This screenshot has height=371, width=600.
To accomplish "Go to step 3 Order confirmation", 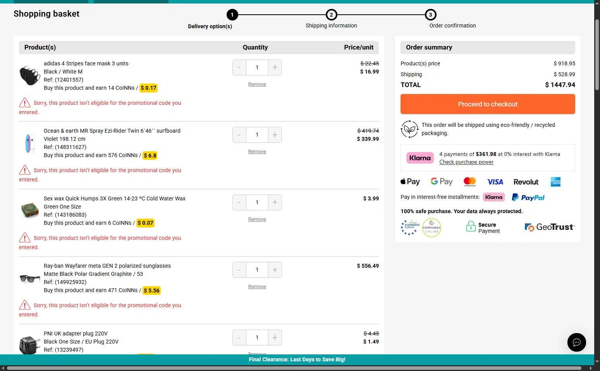I will pos(430,15).
